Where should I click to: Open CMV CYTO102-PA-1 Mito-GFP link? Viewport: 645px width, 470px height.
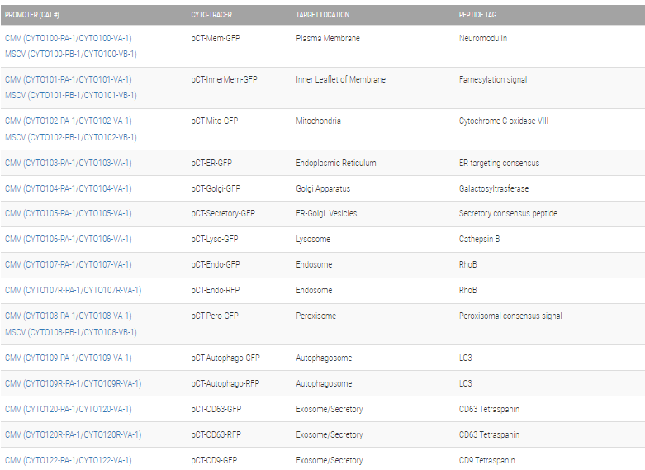tap(68, 121)
